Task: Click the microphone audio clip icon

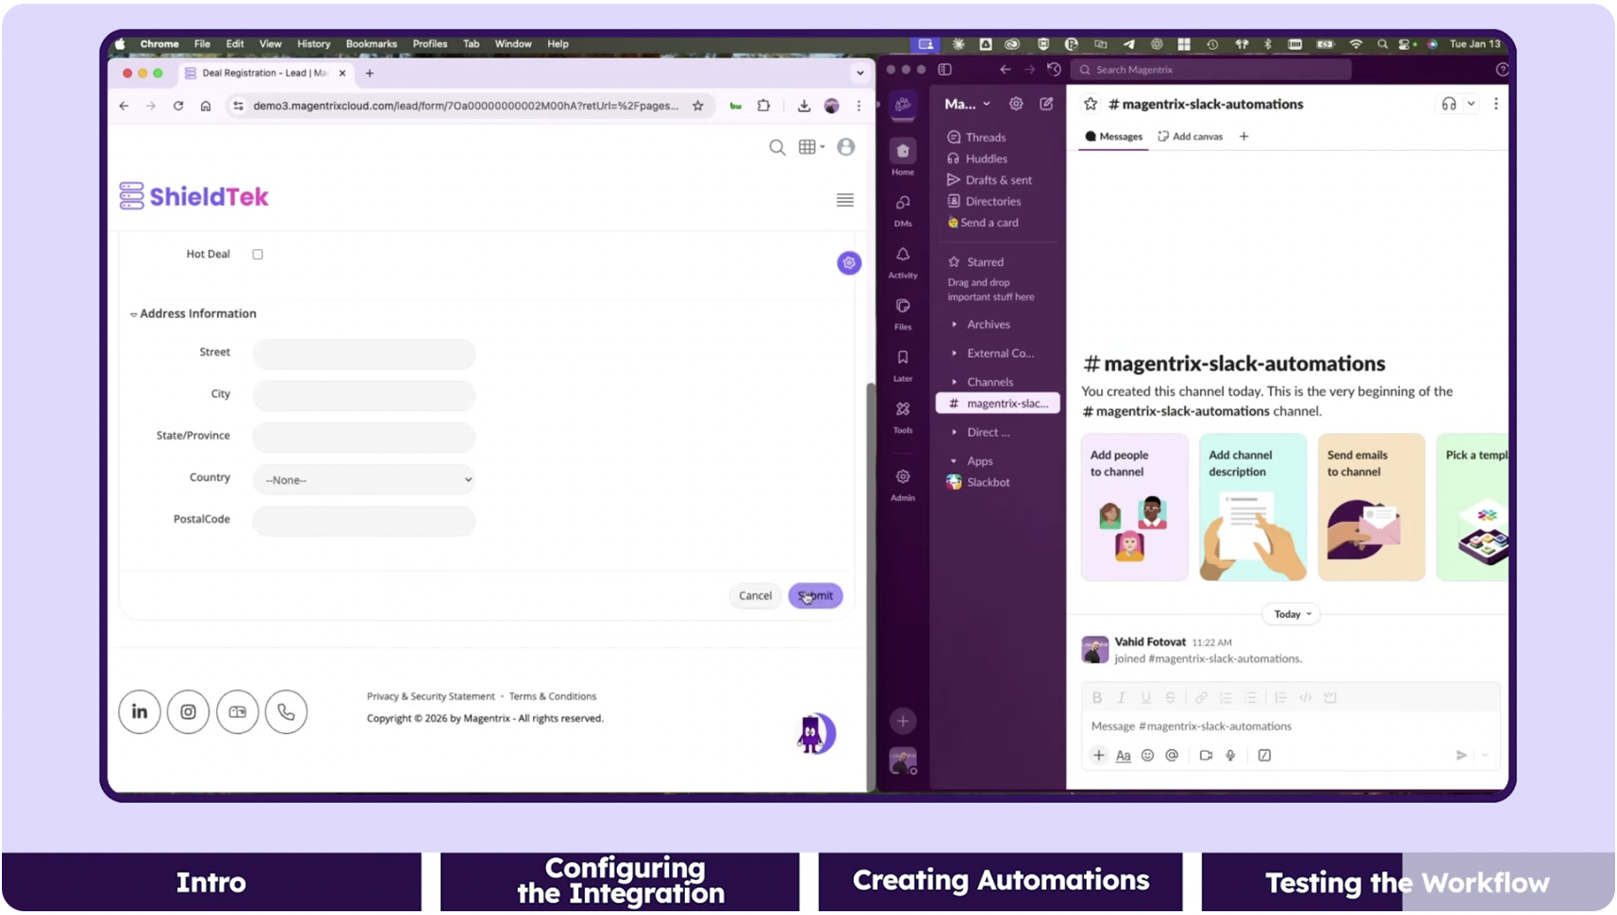Action: (1230, 756)
